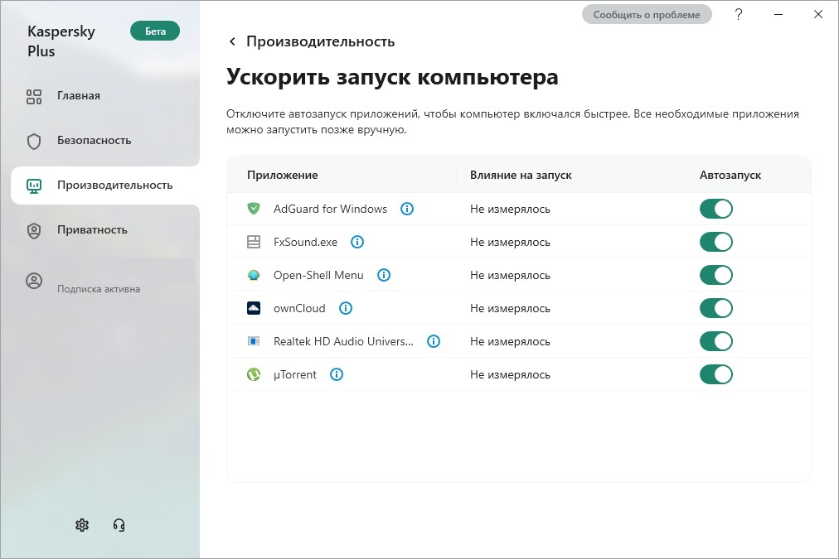This screenshot has height=559, width=839.
Task: Click the ownCloud name
Action: (299, 308)
